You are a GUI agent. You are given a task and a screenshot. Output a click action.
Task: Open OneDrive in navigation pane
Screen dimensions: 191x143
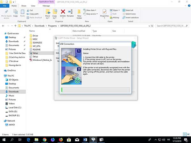tap(10, 71)
